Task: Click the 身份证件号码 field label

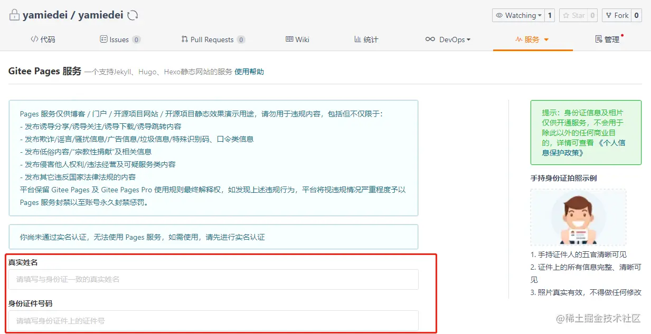Action: [x=30, y=303]
